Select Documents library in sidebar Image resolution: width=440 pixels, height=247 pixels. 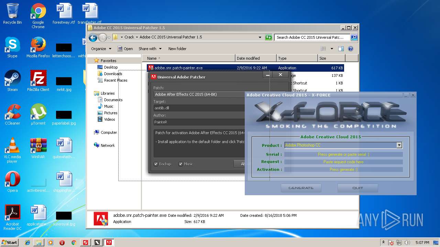[x=110, y=100]
